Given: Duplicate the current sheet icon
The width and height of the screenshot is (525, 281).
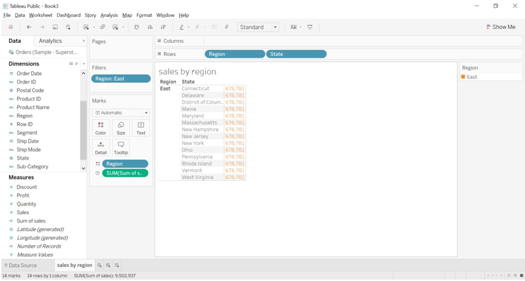Looking at the screenshot, I should 103,27.
